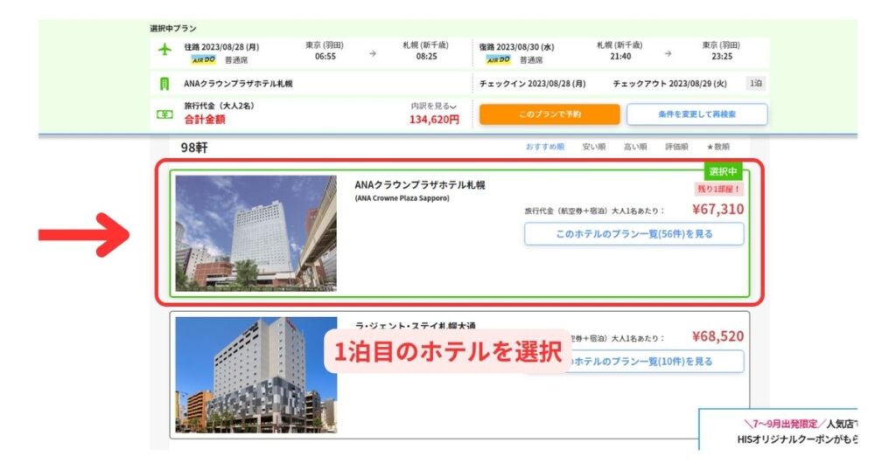Viewport: 896px width, 470px height.
Task: Click 残り1部屋! remaining room label
Action: (x=719, y=189)
